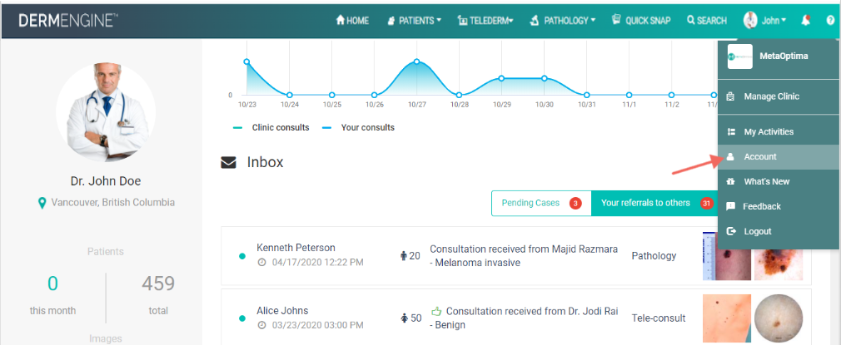Viewport: 841px width, 345px height.
Task: Click the chart data point at 10/25
Action: click(x=332, y=95)
